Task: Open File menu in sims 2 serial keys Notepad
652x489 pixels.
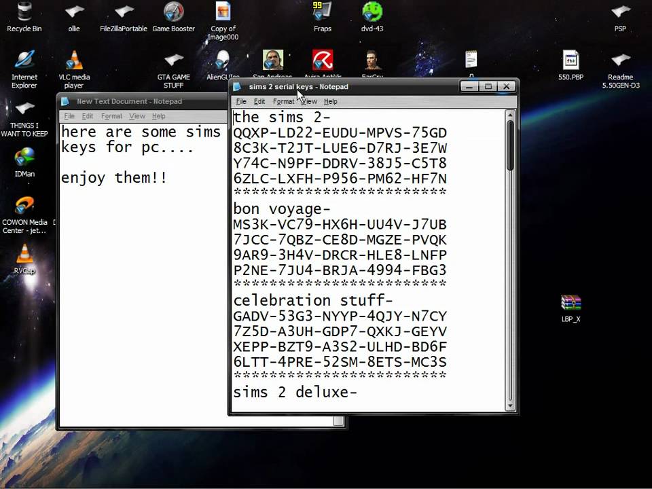Action: click(x=241, y=101)
